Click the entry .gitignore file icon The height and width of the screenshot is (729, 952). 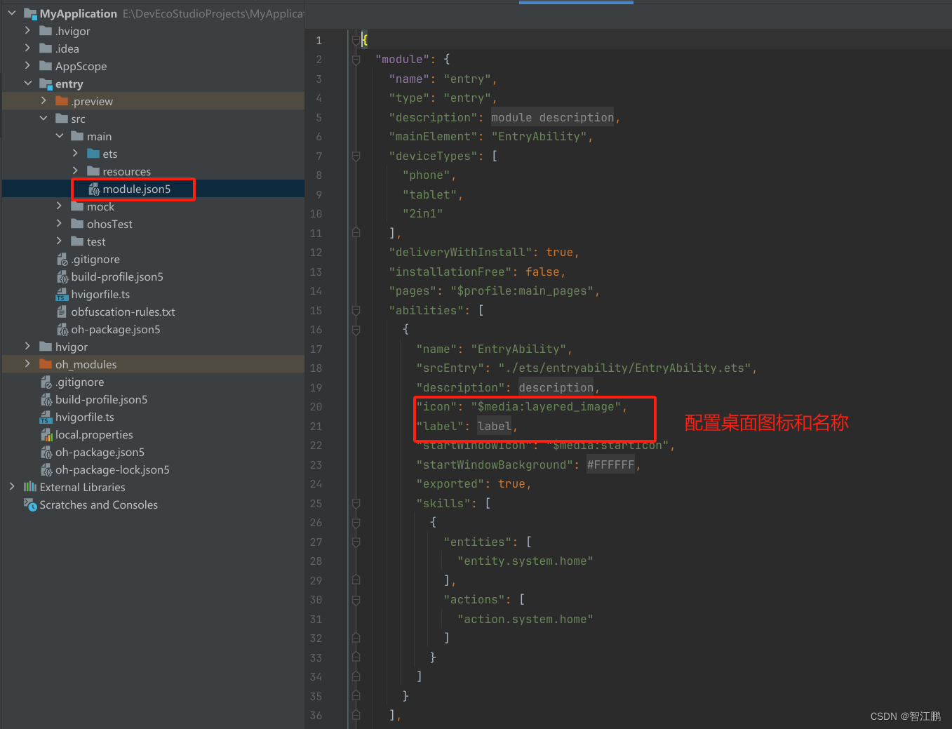click(62, 259)
